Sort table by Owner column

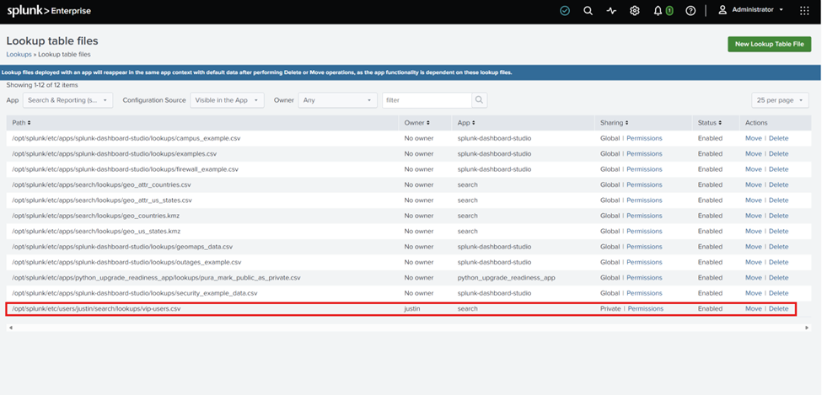pyautogui.click(x=416, y=123)
